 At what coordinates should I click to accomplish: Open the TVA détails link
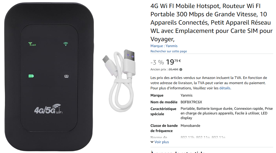(225, 88)
